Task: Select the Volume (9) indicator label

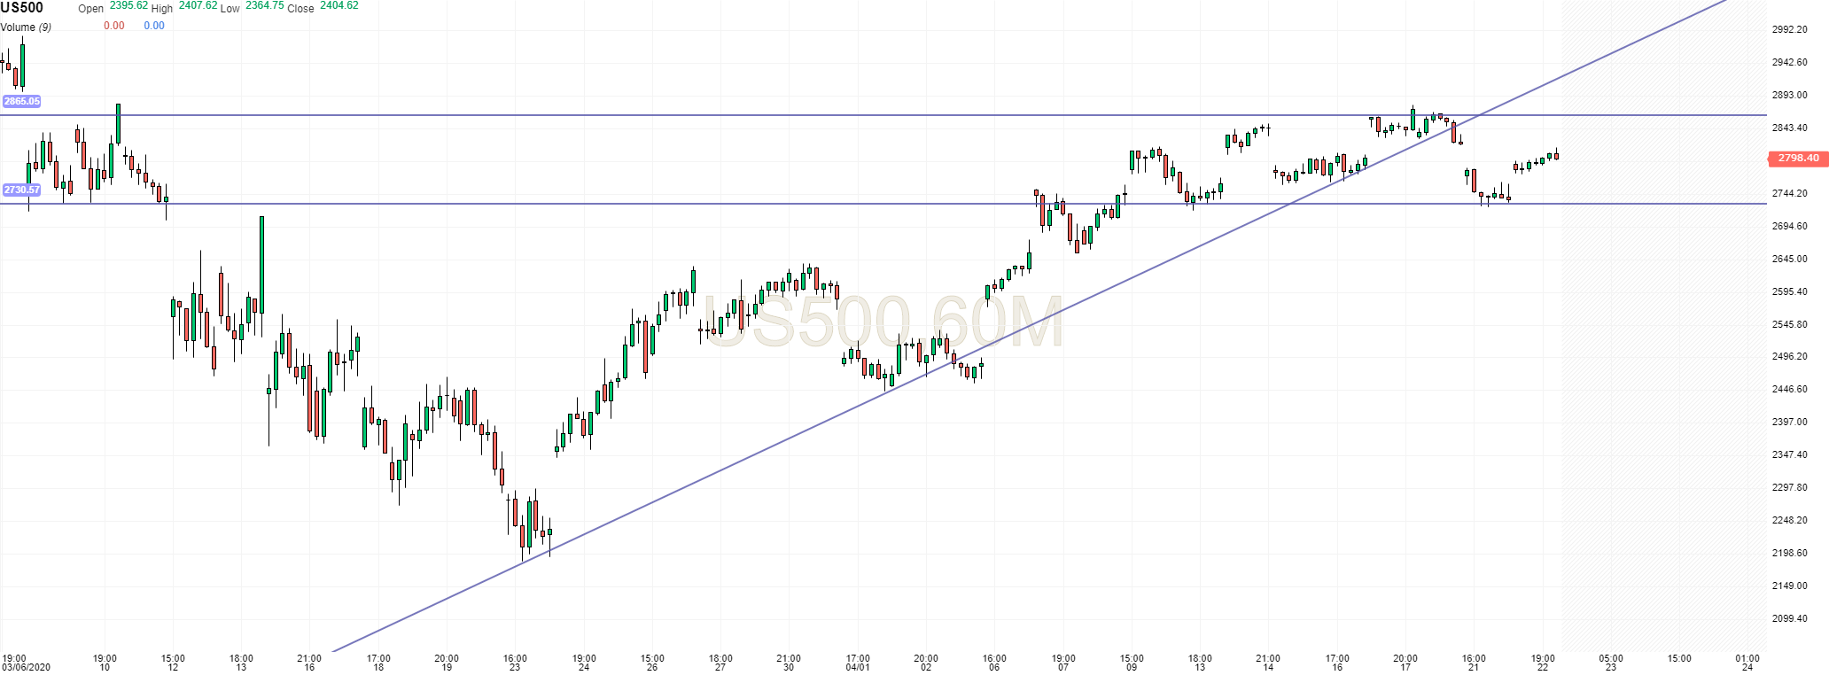Action: 26,27
